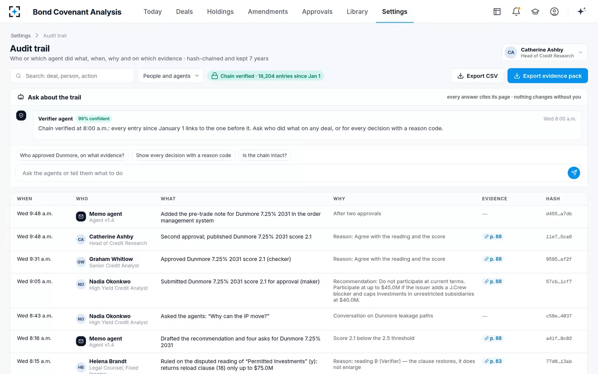Image resolution: width=598 pixels, height=374 pixels.
Task: Click hash c58e…4037
Action: point(559,316)
